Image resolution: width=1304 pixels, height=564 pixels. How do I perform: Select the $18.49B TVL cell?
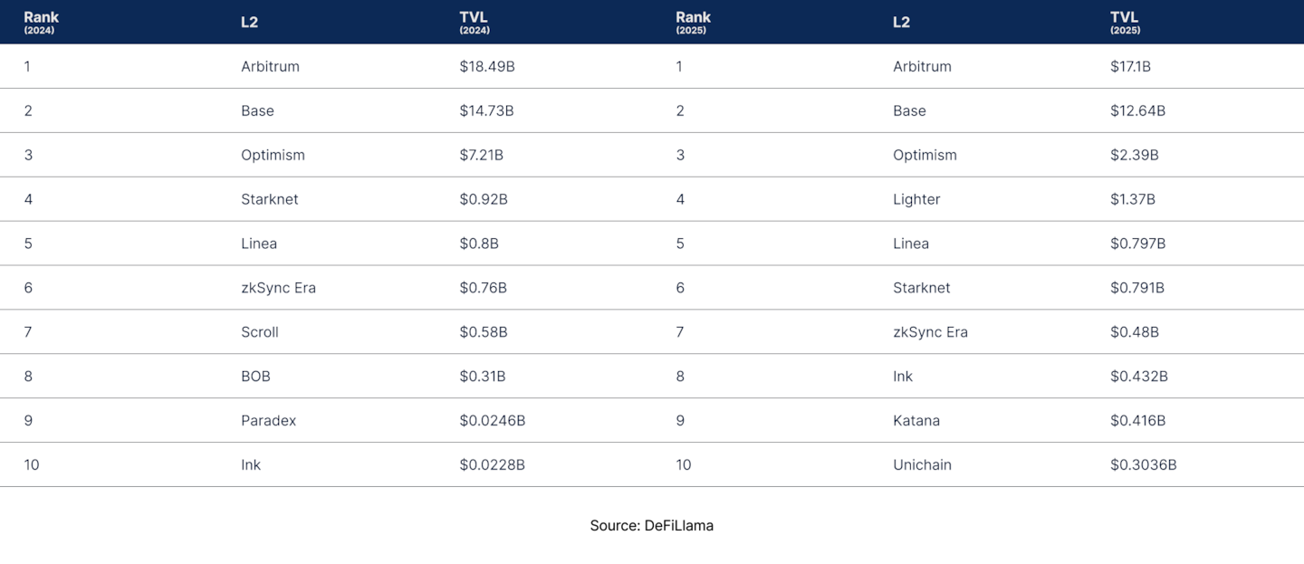pyautogui.click(x=487, y=66)
